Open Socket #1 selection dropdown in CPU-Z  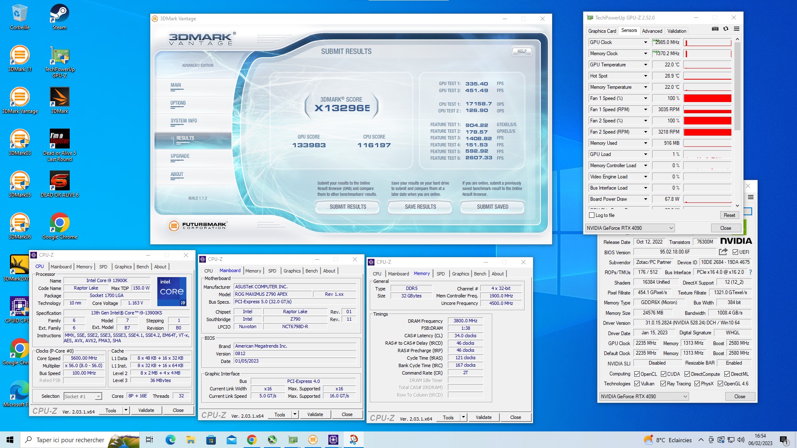coord(83,397)
